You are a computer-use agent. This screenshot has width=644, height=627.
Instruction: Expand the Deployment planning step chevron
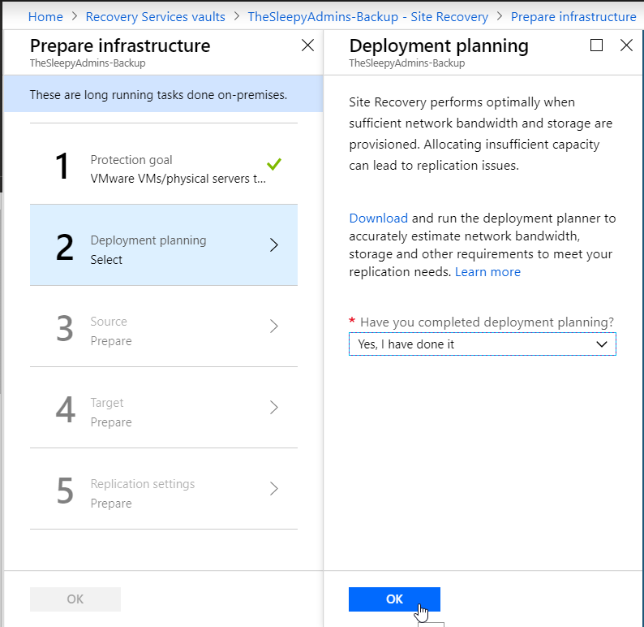point(274,245)
